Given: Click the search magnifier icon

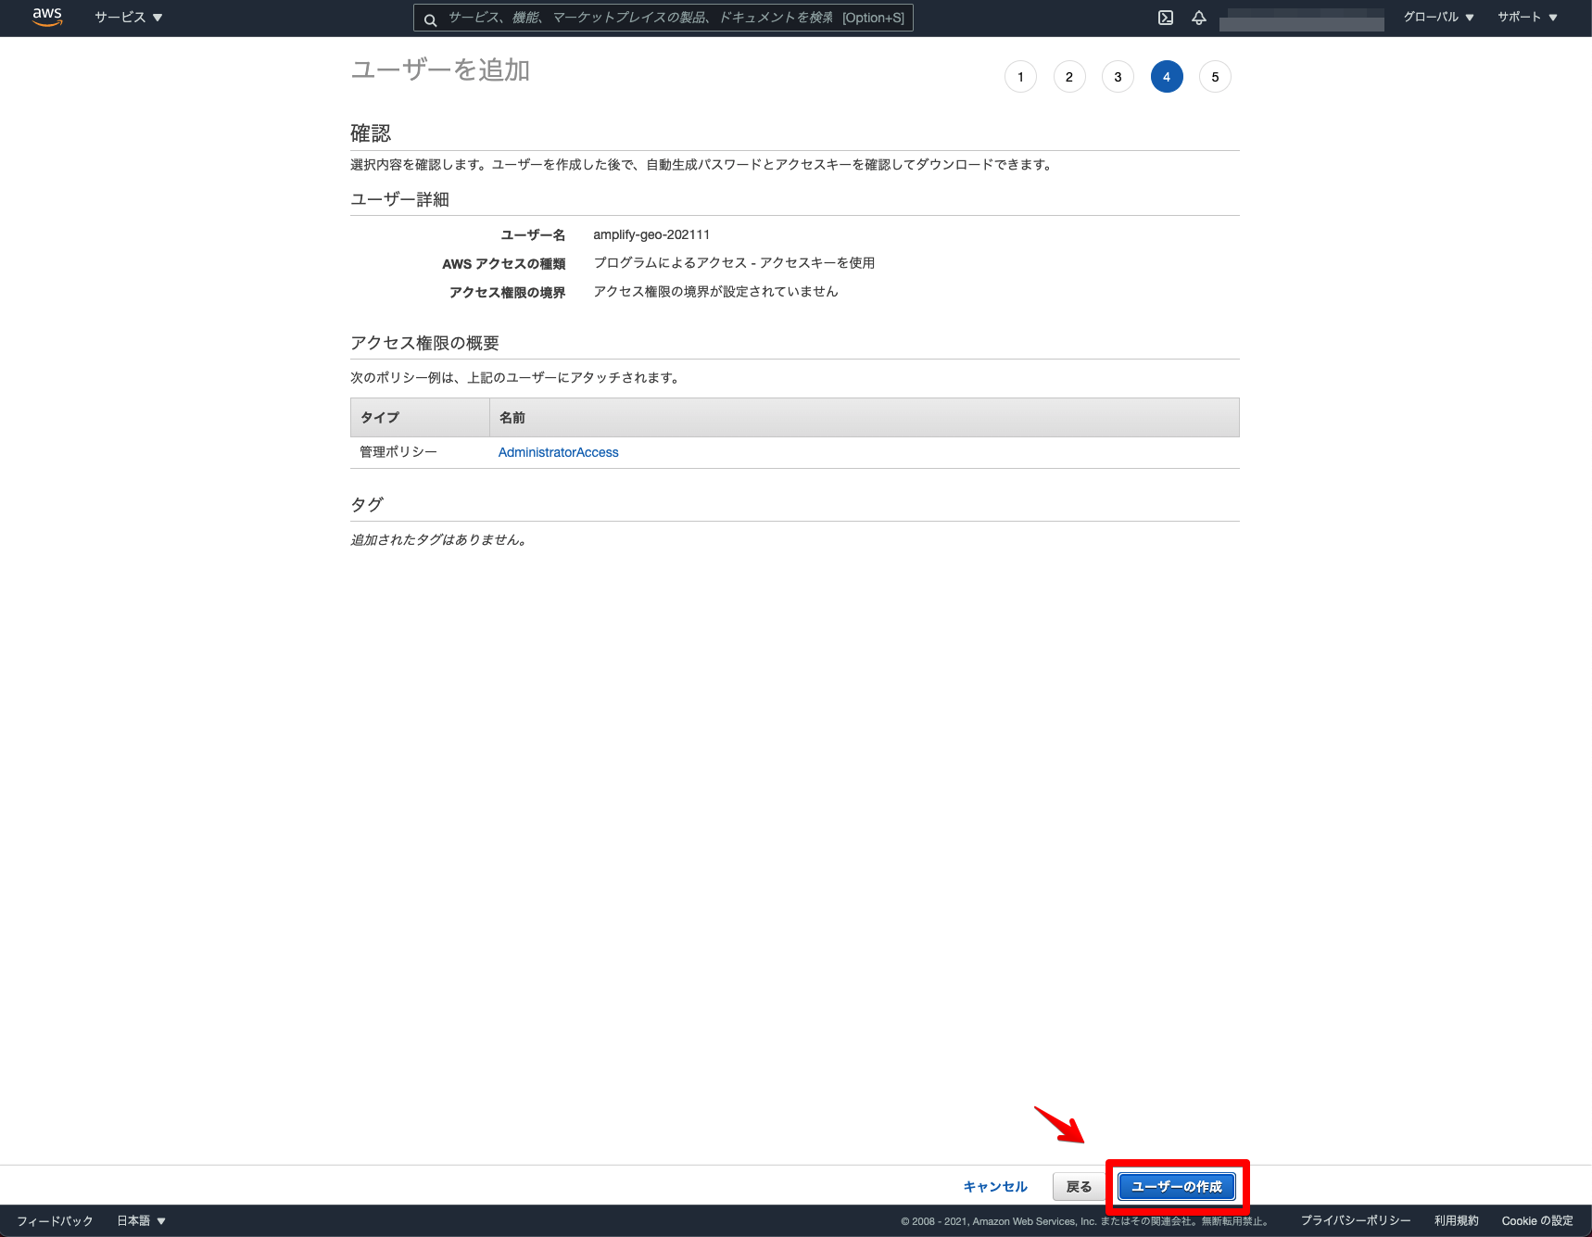Looking at the screenshot, I should point(430,19).
